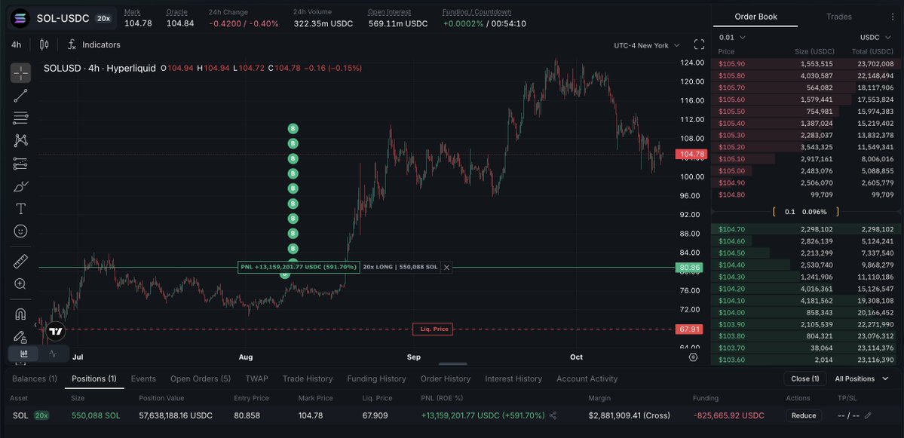Select the ruler measure tool
Viewport: 904px width, 438px height.
(21, 261)
